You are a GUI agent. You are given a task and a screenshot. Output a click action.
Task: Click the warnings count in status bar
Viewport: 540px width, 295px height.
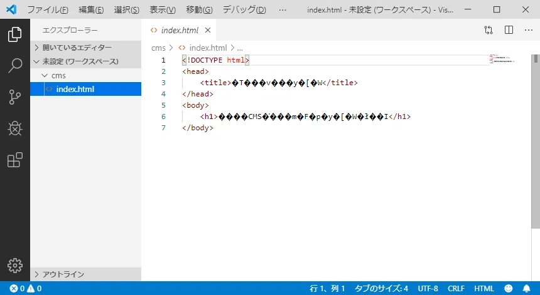[35, 289]
